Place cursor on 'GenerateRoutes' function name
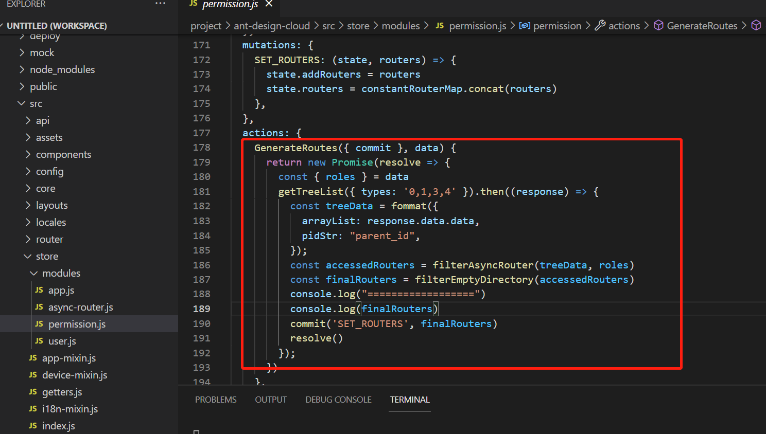Screen dimensions: 766x434 tap(295, 148)
